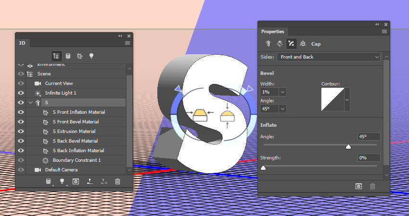Screen dimensions: 409x216
Task: Hide S Back Inflation Material
Action: [x=21, y=151]
